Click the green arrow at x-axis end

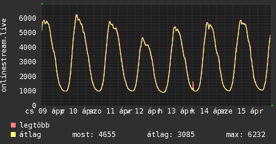click(x=272, y=105)
